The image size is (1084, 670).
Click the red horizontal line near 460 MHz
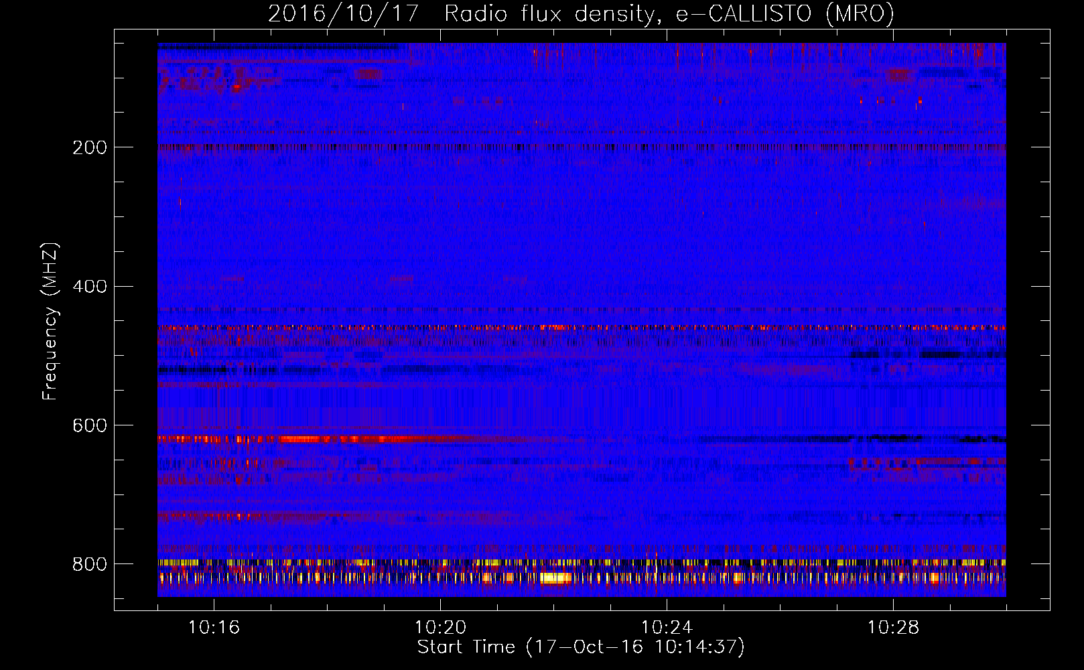[x=582, y=328]
